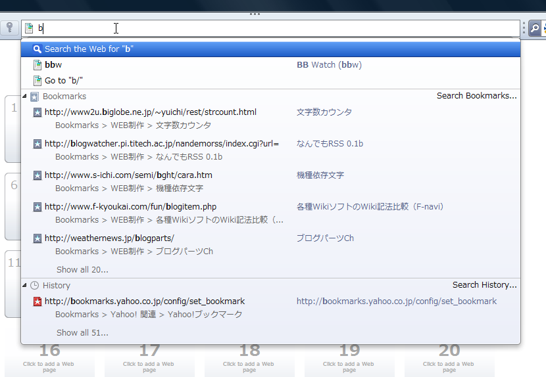Open the weathernews.jp blogparts bookmark
Screen dimensions: 546x377
pyautogui.click(x=270, y=244)
